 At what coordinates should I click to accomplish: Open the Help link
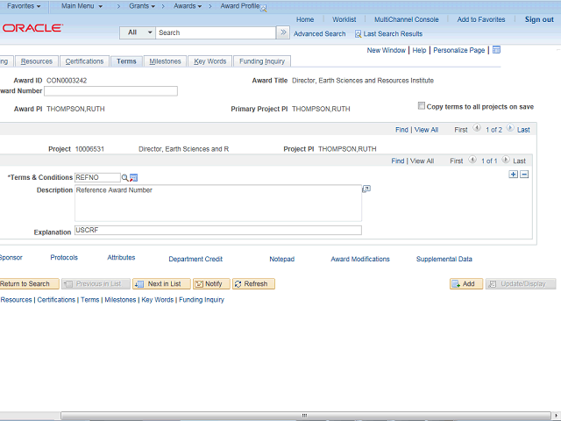pos(419,51)
